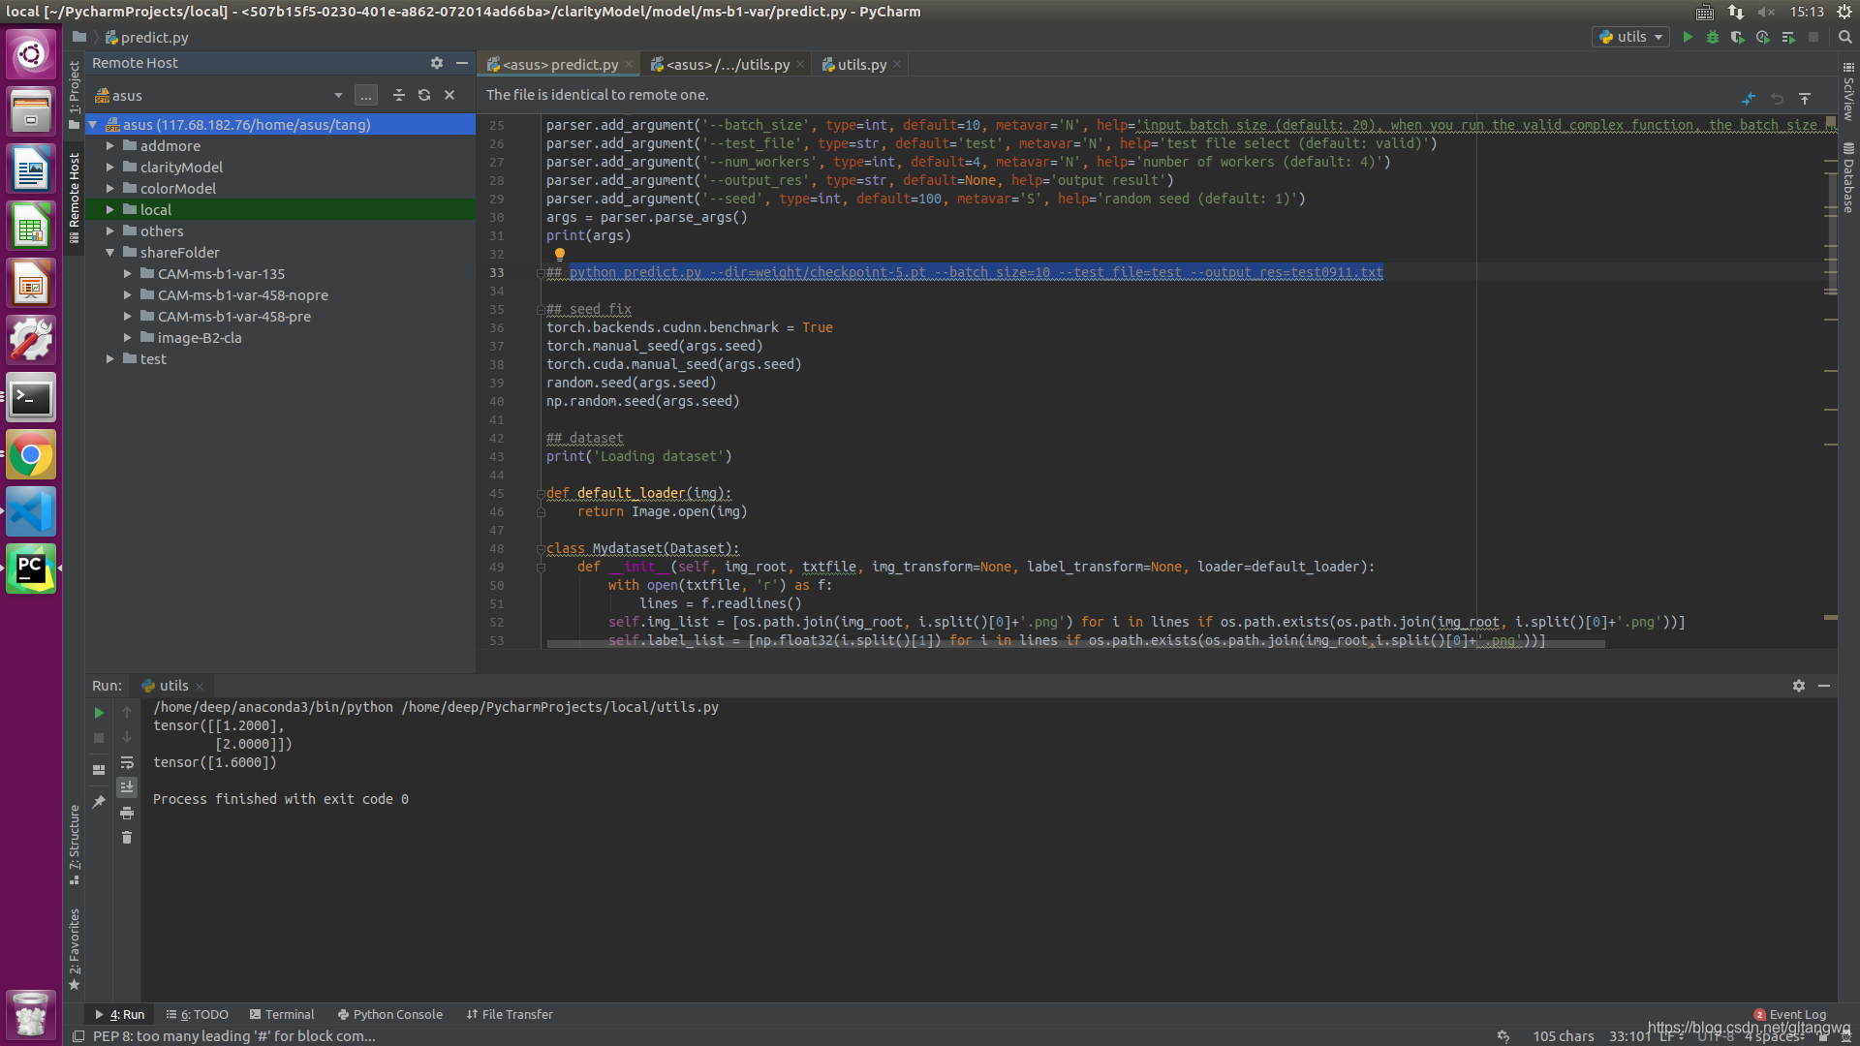Open Google Chrome from the Ubuntu dock

tap(31, 455)
